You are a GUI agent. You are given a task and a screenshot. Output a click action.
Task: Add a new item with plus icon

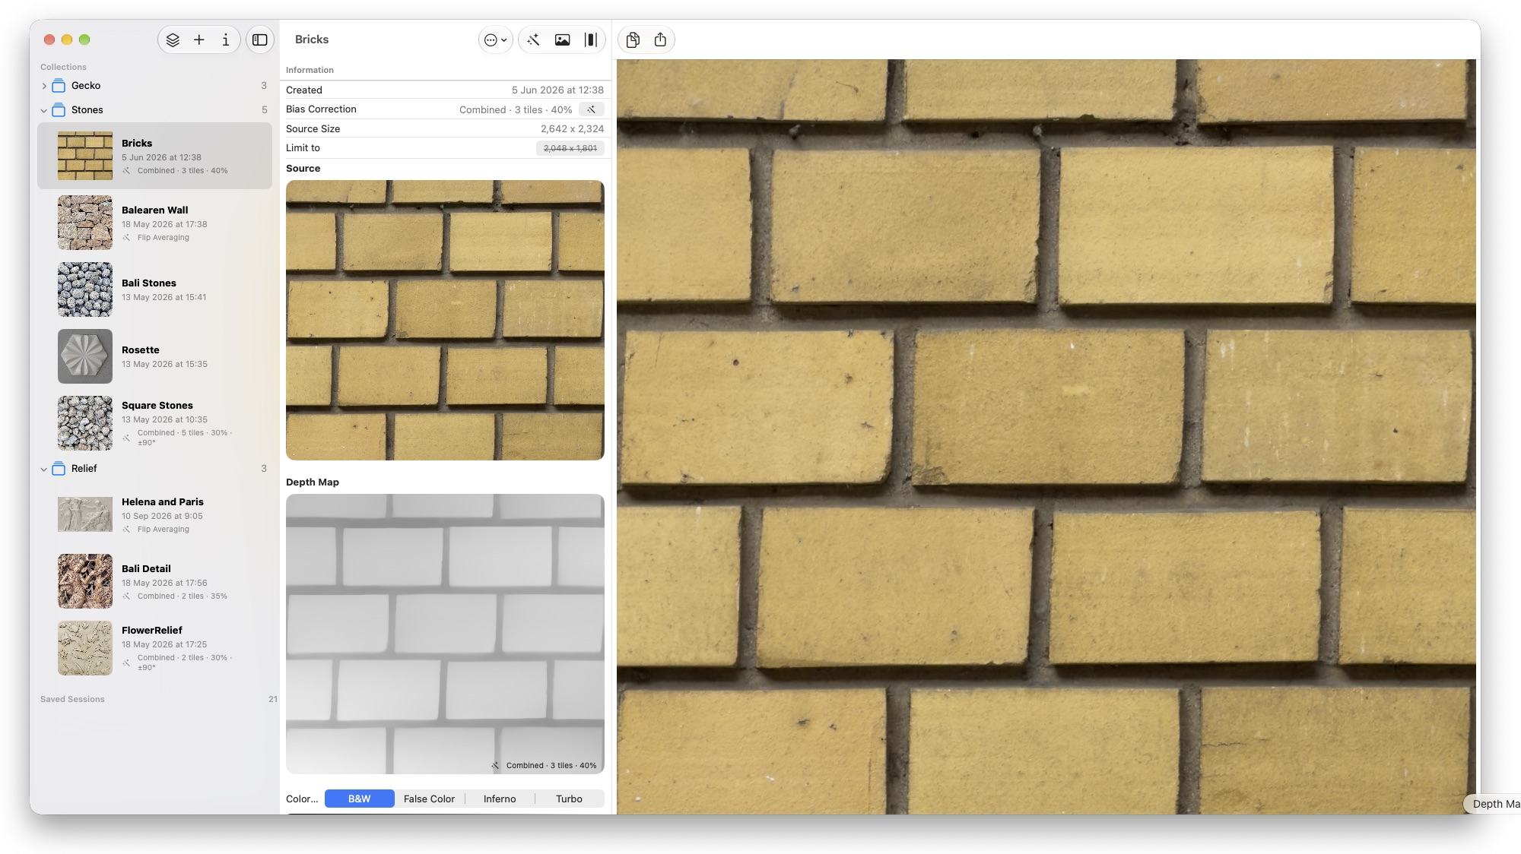pos(199,40)
